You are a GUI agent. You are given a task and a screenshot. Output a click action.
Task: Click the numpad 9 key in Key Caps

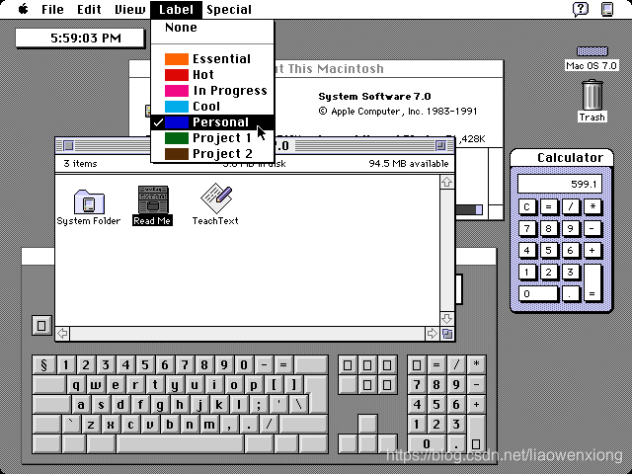point(456,385)
